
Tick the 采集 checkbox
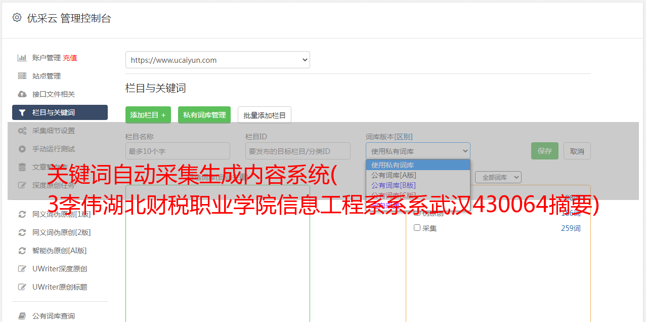417,228
